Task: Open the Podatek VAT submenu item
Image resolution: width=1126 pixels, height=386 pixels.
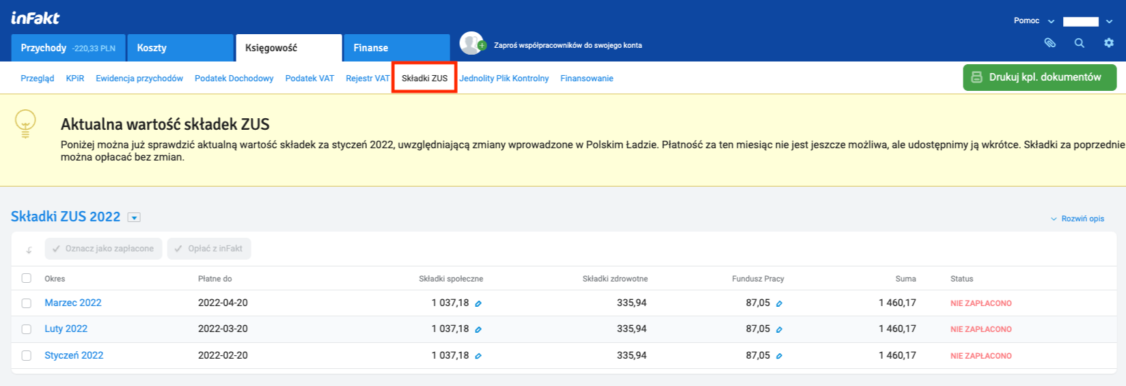Action: 310,79
